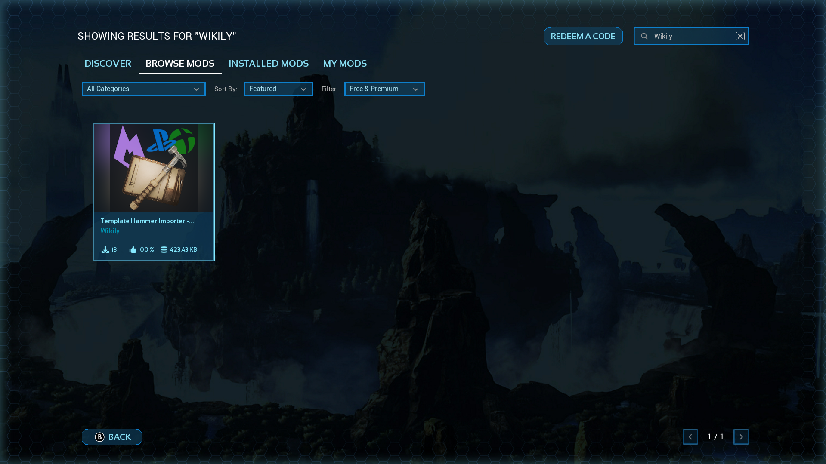This screenshot has height=464, width=826.
Task: Open the All Categories dropdown
Action: click(x=143, y=89)
